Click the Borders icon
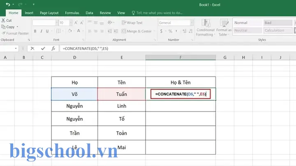The height and width of the screenshot is (166, 296). (x=58, y=31)
